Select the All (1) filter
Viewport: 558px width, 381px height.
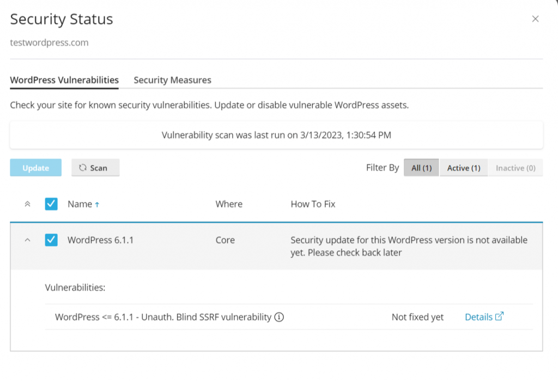pyautogui.click(x=421, y=168)
